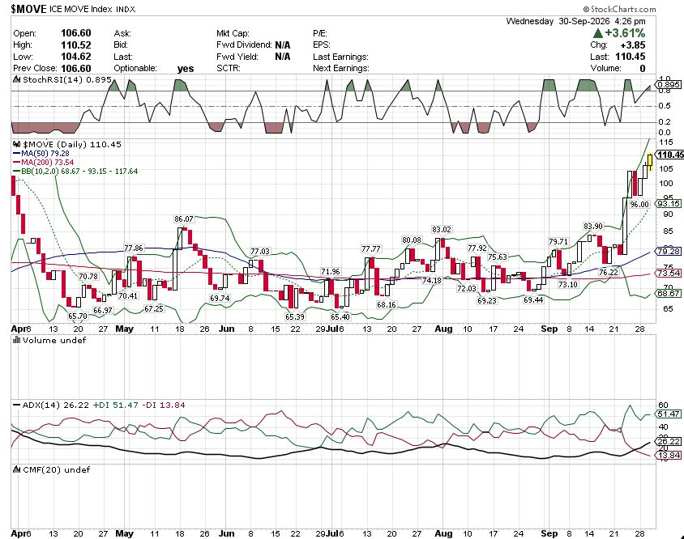
Task: Click the Chg value +3.85
Action: (x=632, y=45)
